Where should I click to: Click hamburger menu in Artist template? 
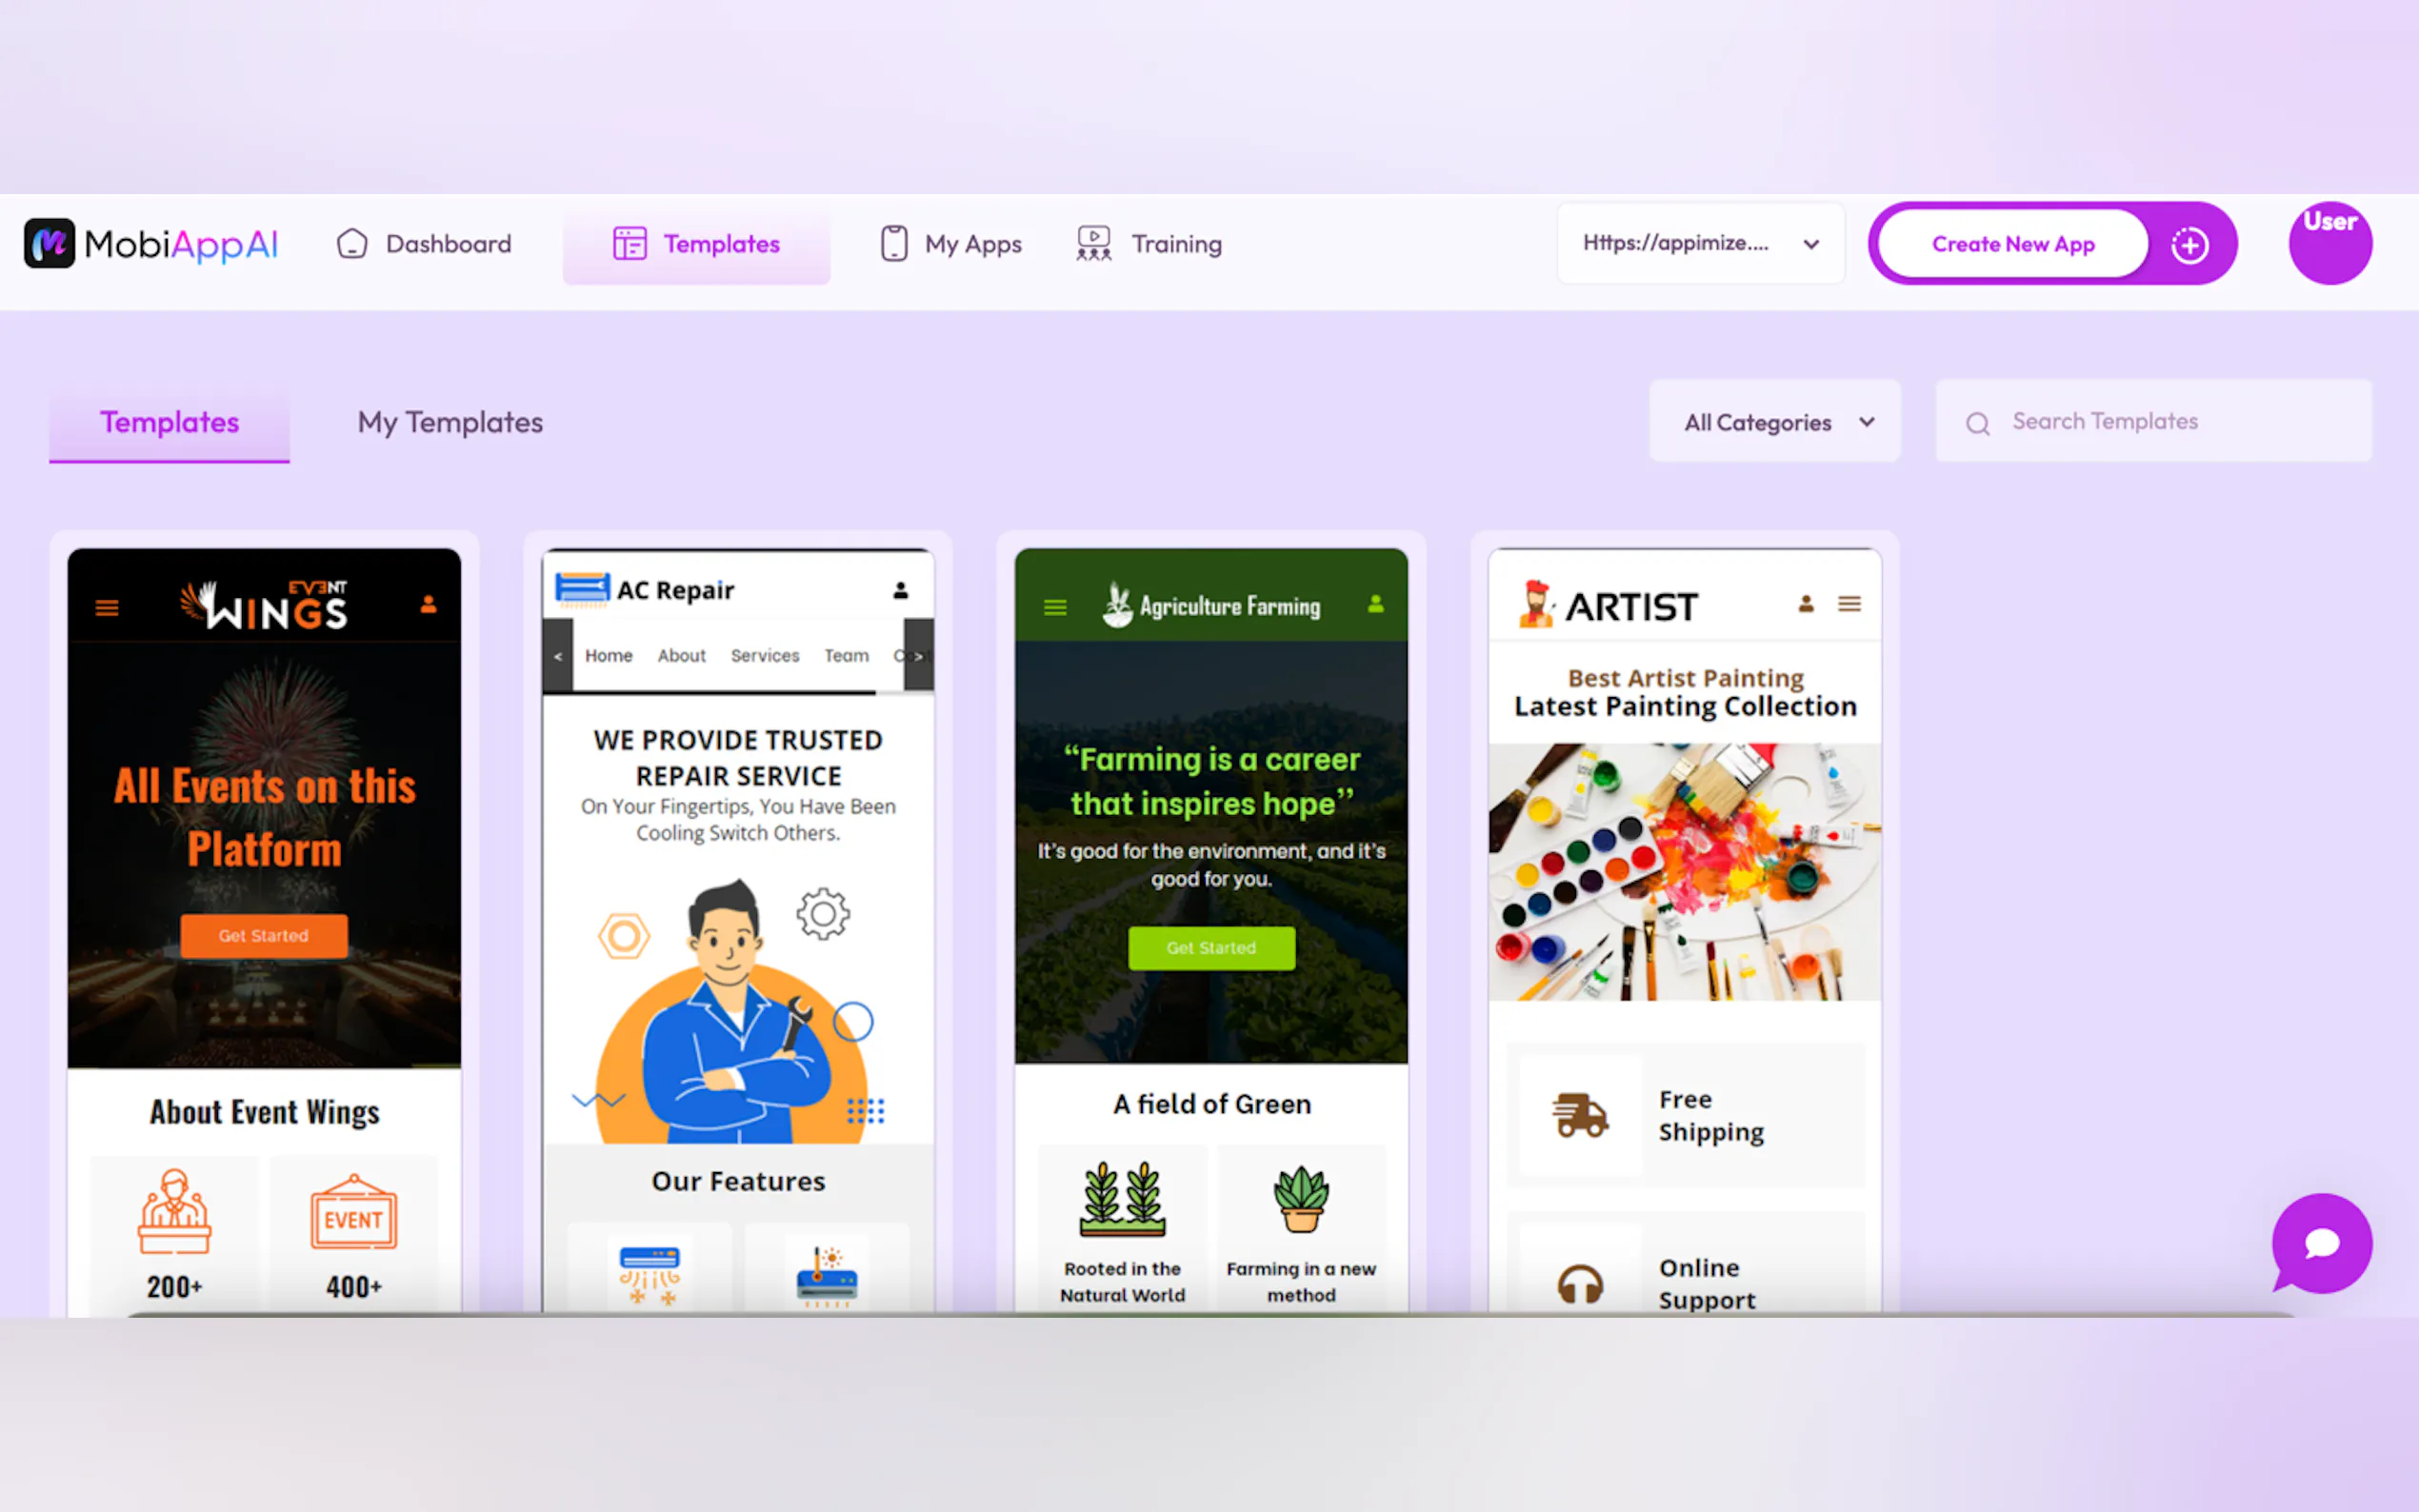point(1849,604)
